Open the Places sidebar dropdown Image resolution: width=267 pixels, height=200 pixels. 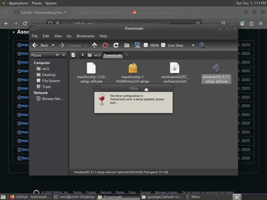pyautogui.click(x=45, y=55)
